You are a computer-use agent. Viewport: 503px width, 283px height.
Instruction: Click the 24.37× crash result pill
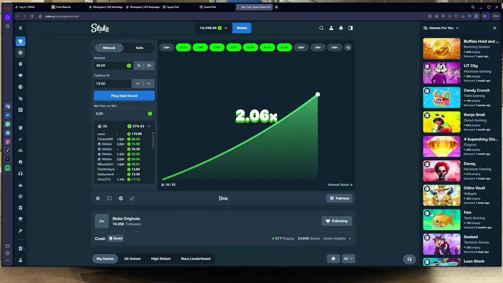pyautogui.click(x=183, y=48)
